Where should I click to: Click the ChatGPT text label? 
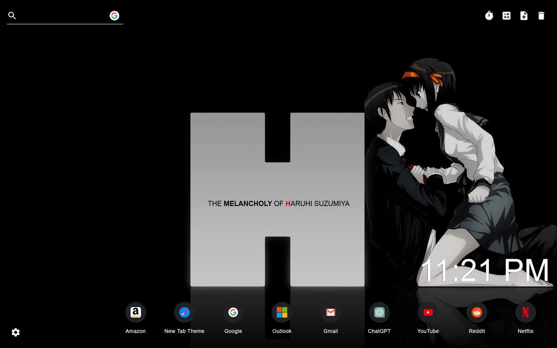pos(379,331)
